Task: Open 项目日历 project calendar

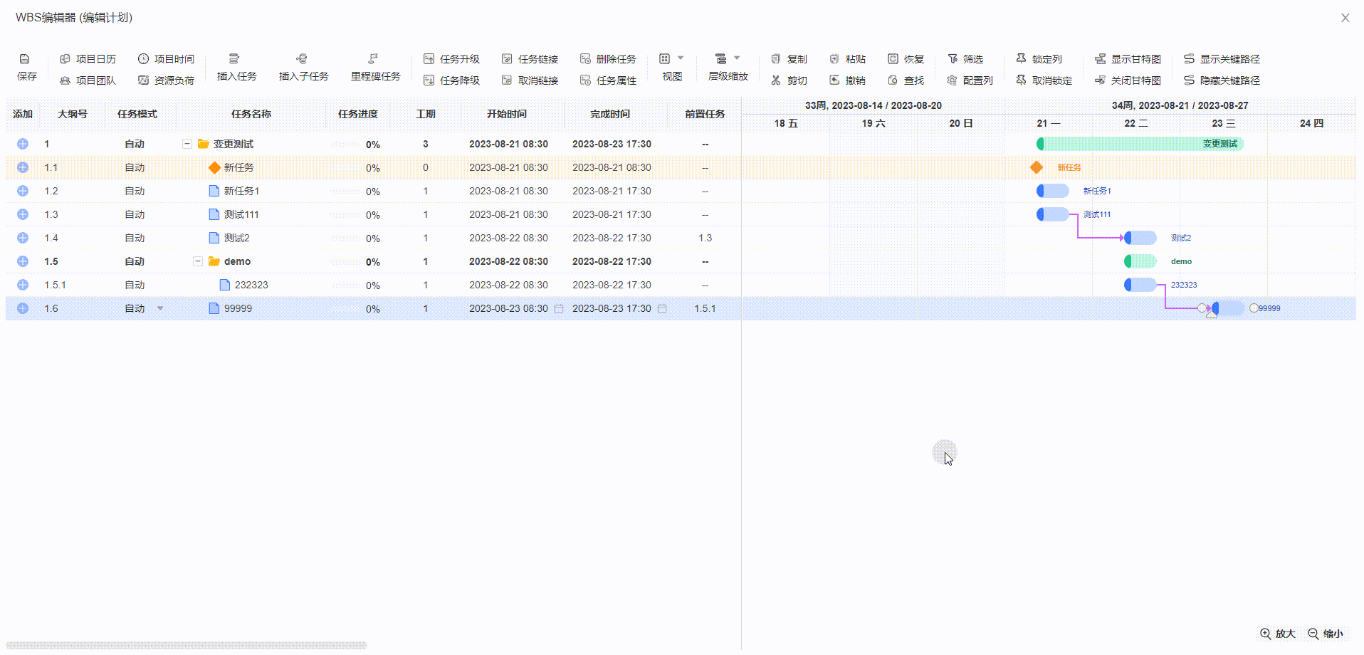Action: pos(88,59)
